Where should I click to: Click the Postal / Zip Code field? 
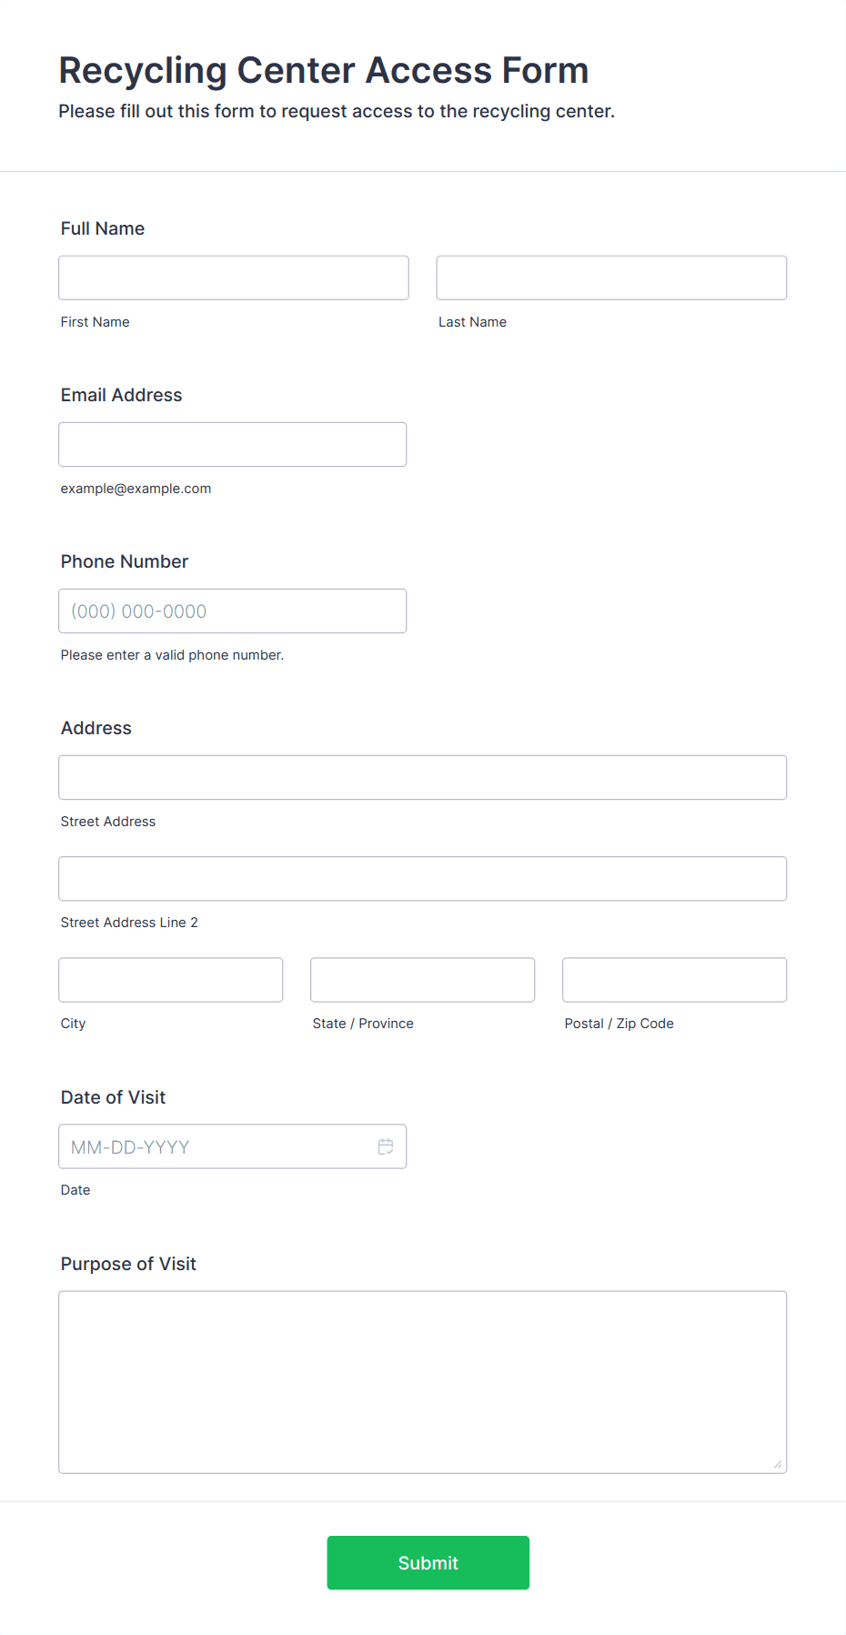(675, 979)
